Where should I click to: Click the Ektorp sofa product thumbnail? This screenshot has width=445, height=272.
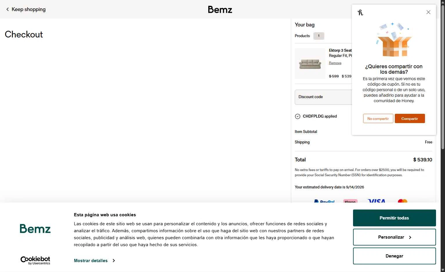coord(310,64)
